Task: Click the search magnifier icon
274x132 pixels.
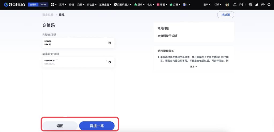Action: click(x=269, y=5)
